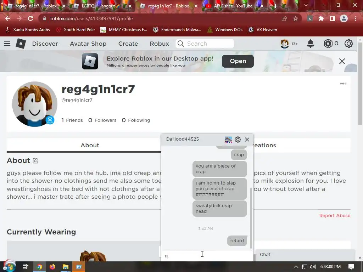
Task: Click the "retard" chat message bubble
Action: 237,241
